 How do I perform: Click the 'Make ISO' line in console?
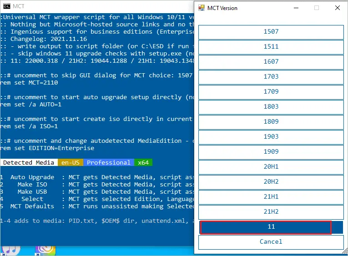97,185
